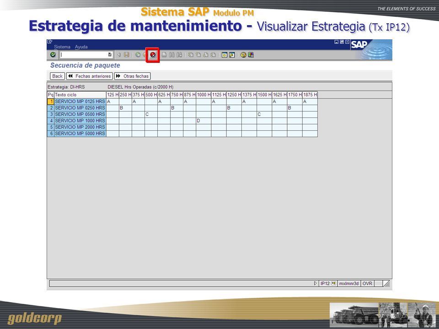Click the Find binoculars icon
Screen dimensions: 439x329
click(x=171, y=55)
